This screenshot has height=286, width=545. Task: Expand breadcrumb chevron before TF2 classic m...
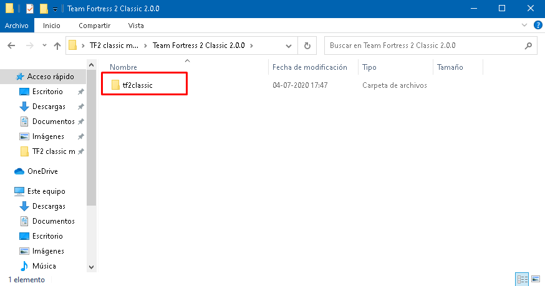pyautogui.click(x=83, y=45)
